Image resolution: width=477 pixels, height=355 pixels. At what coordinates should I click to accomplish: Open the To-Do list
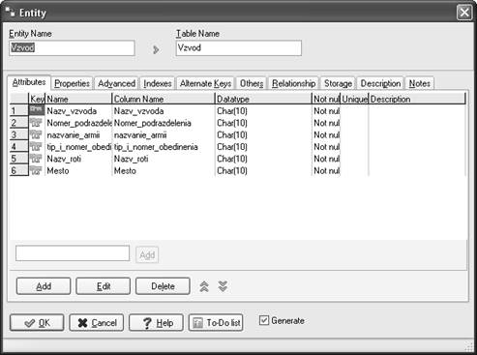point(216,323)
